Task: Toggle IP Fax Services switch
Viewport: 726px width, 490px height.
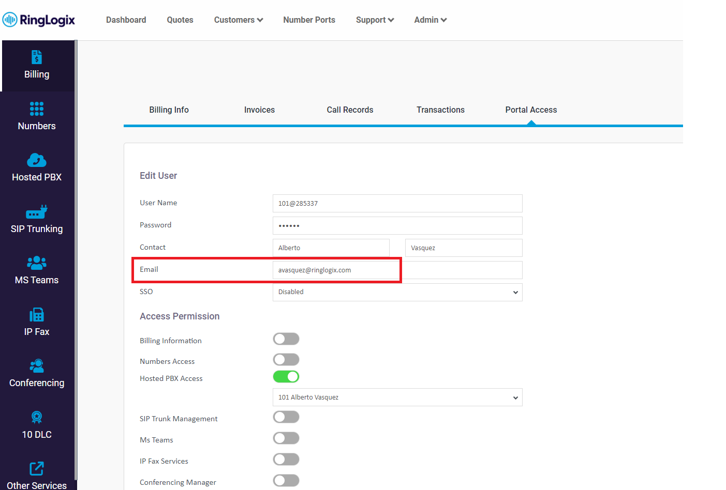Action: (x=286, y=460)
